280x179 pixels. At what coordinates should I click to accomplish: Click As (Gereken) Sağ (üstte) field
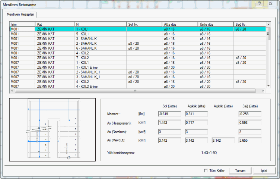click(250, 132)
